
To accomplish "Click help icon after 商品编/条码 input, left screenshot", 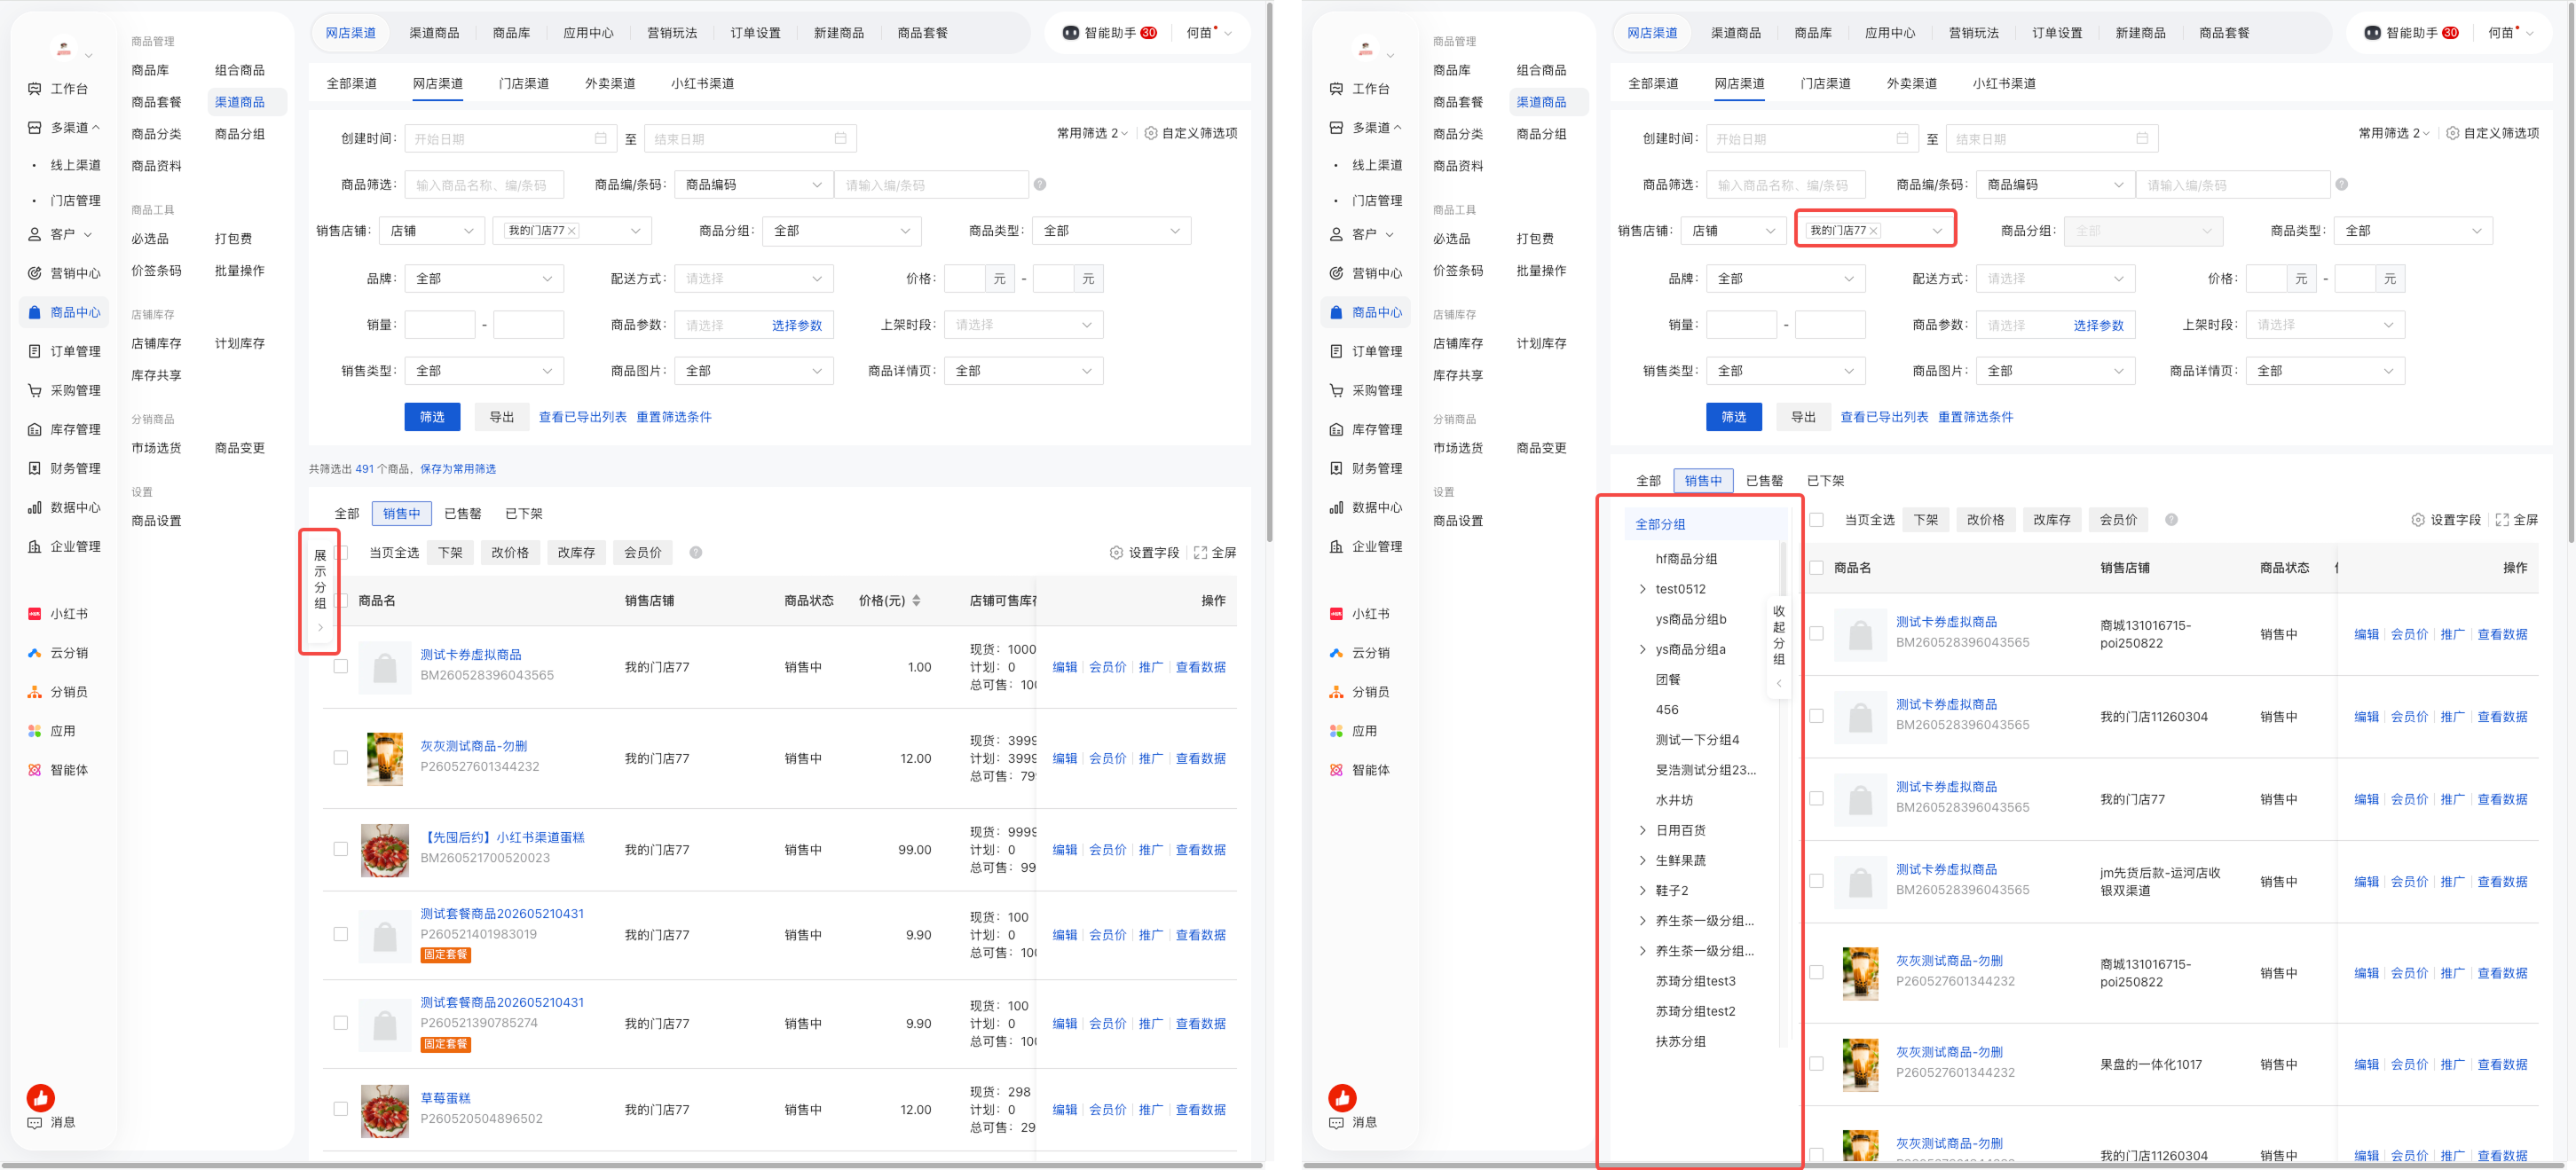I will tap(1040, 184).
